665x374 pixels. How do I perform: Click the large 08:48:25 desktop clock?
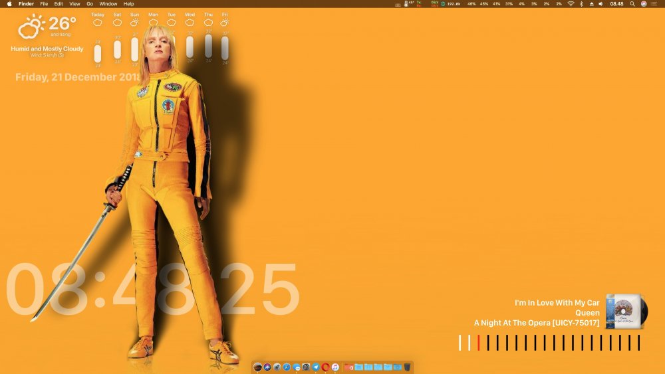tap(153, 289)
